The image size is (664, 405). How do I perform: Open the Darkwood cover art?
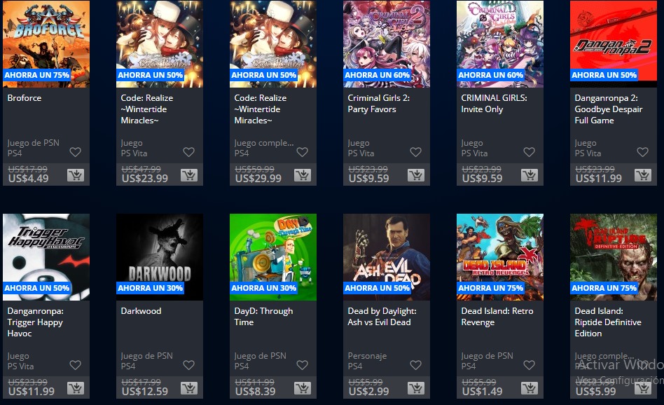pos(160,257)
